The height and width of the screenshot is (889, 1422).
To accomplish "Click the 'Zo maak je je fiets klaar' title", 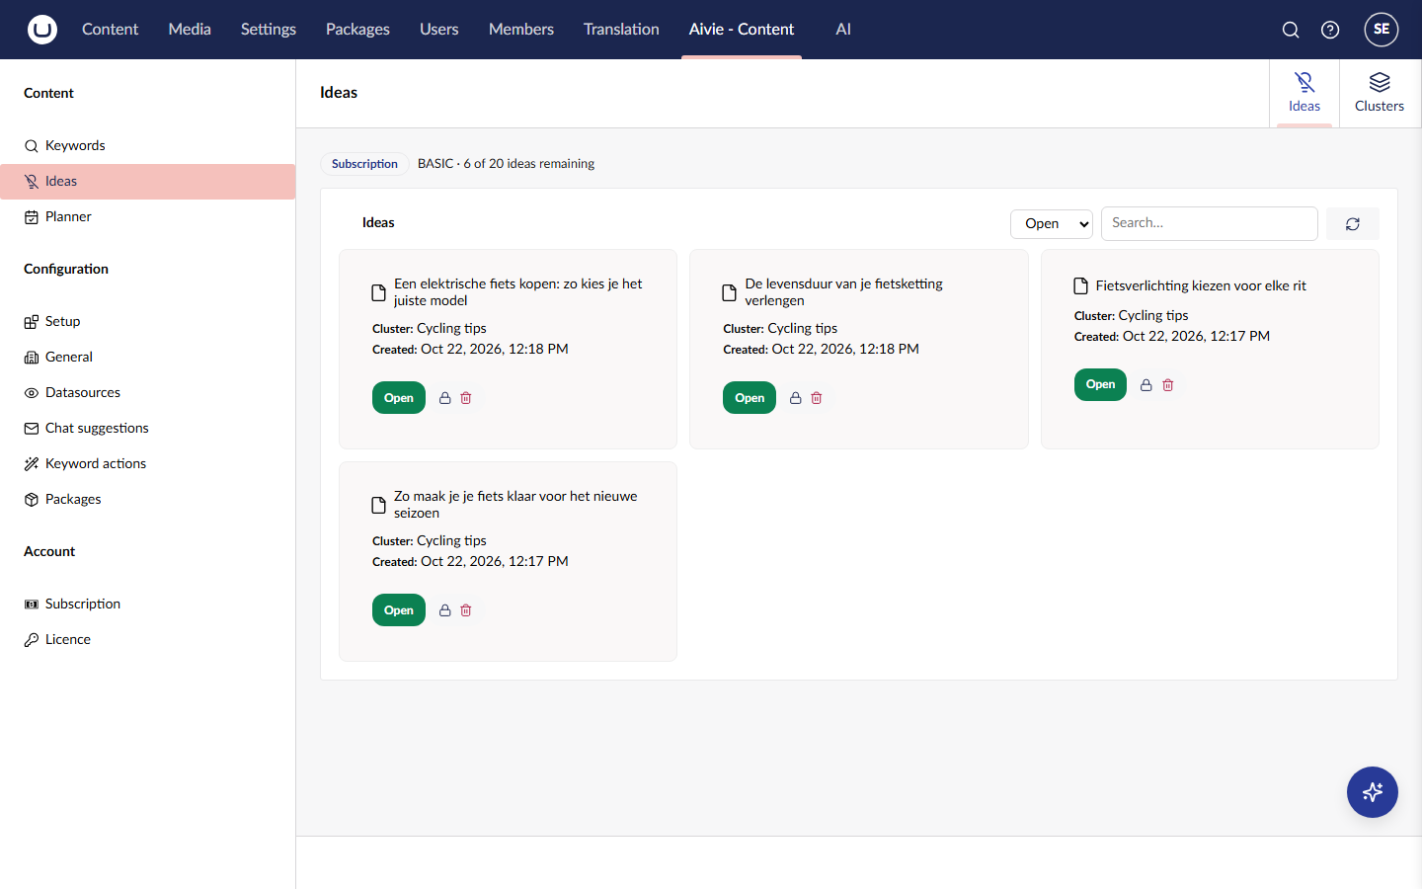I will pos(515,505).
